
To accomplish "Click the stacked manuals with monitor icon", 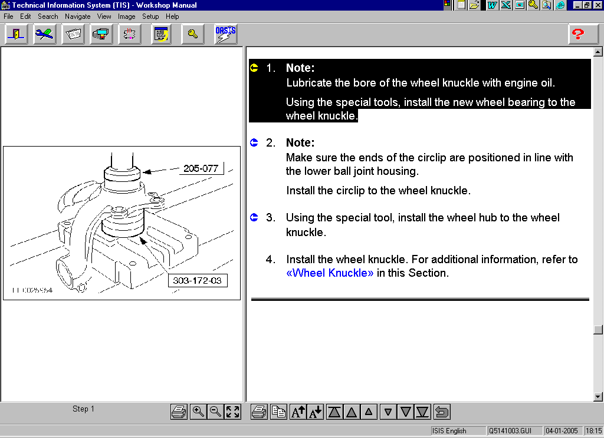I will click(x=101, y=34).
